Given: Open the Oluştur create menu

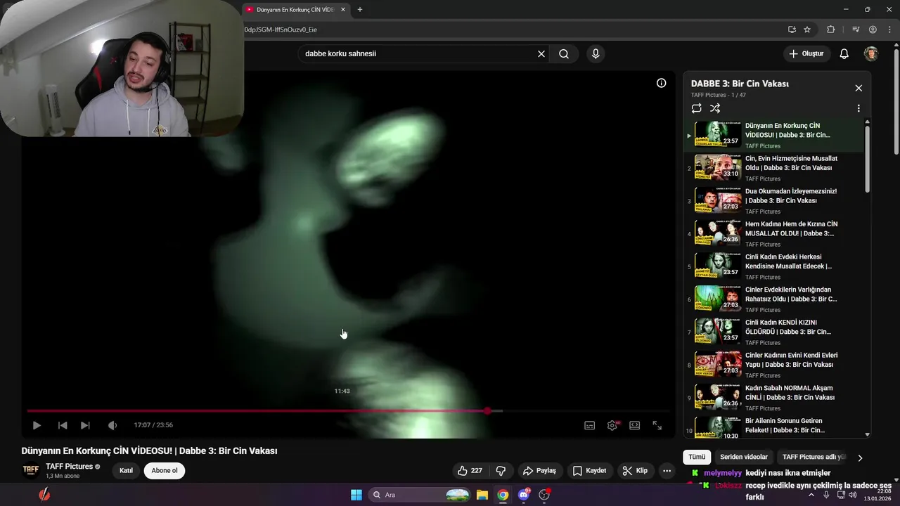Looking at the screenshot, I should point(807,53).
